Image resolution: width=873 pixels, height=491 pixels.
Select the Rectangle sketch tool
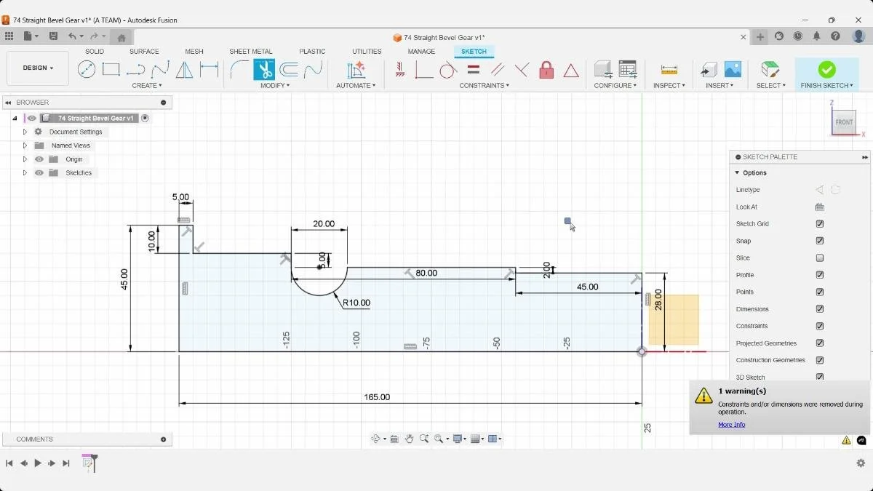111,70
